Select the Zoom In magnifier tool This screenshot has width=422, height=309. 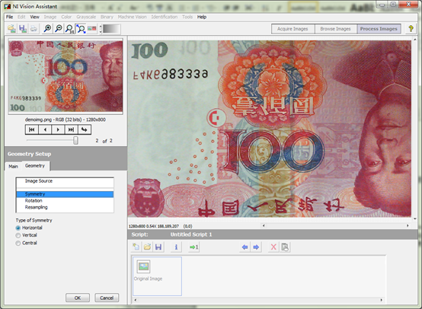(48, 28)
